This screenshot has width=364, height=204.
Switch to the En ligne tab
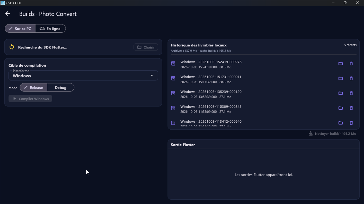(50, 29)
